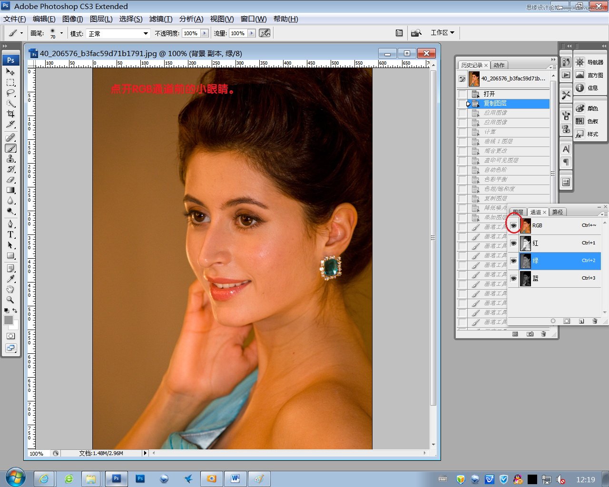609x487 pixels.
Task: Click the Word icon in taskbar
Action: coord(235,479)
